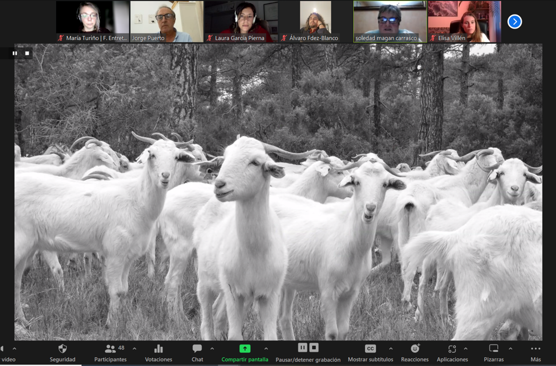556x366 pixels.
Task: Select soledad magan carrasco video thumbnail
Action: coord(390,22)
